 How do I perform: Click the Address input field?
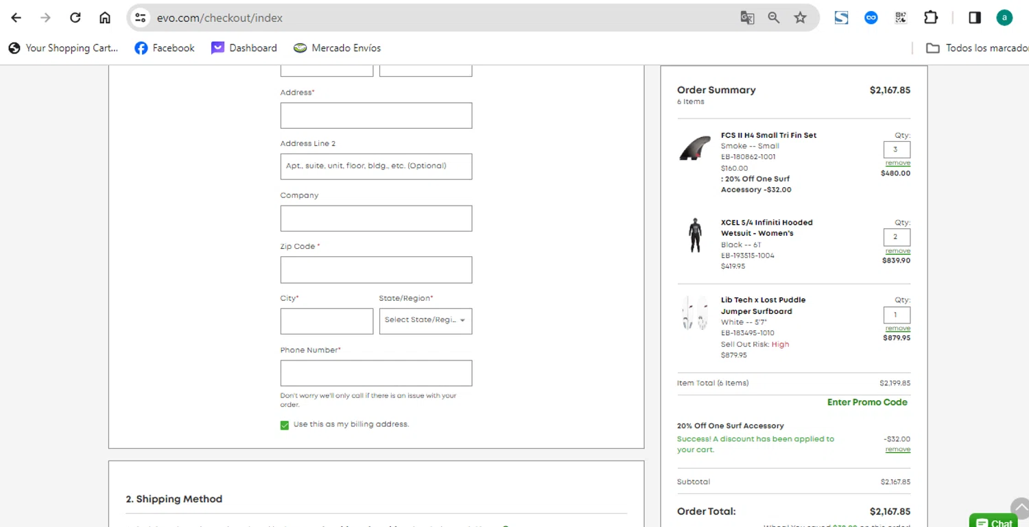(376, 115)
